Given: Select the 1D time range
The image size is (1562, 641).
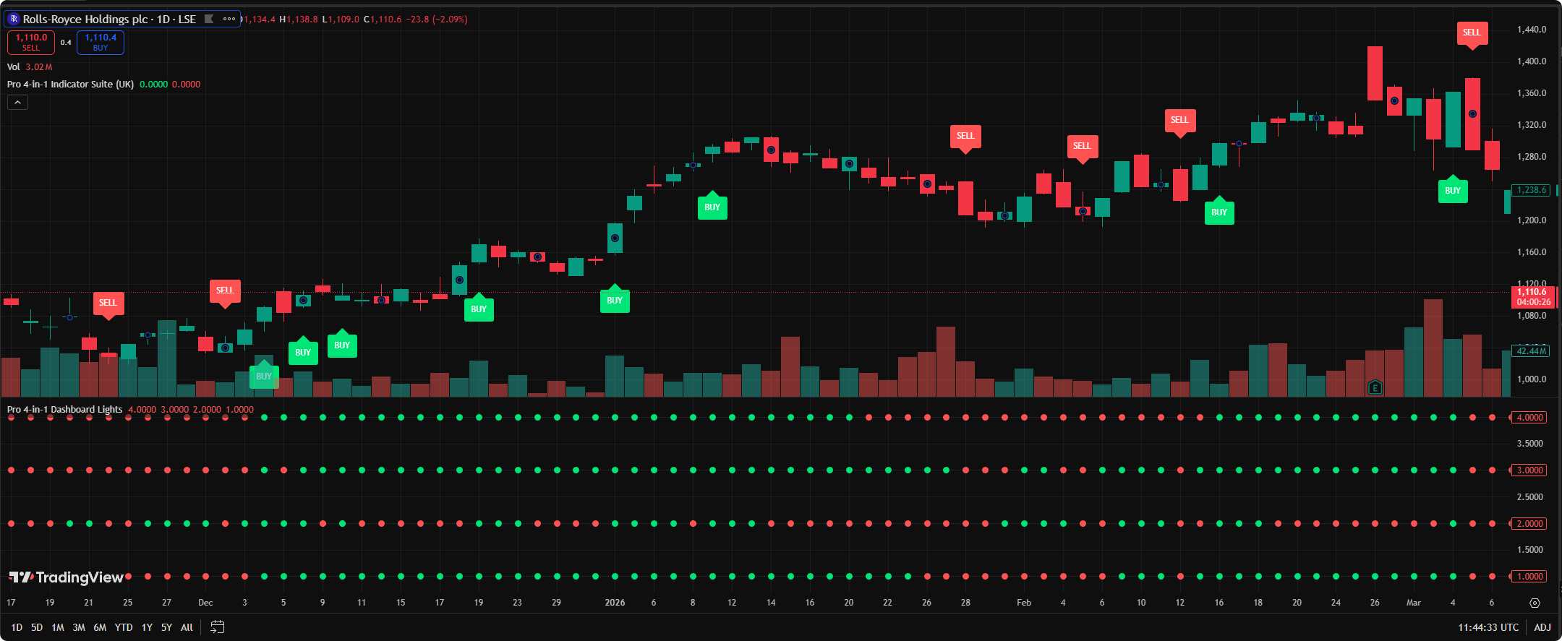Looking at the screenshot, I should [x=17, y=627].
